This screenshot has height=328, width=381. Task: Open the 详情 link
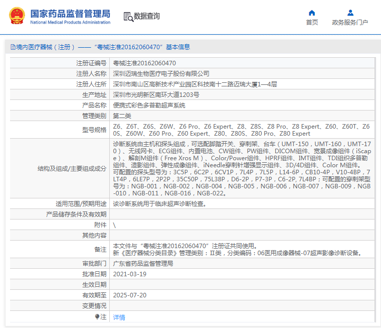(119, 317)
